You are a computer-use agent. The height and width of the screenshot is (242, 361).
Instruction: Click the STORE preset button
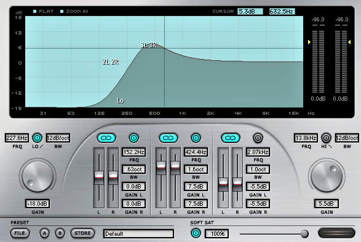click(82, 233)
